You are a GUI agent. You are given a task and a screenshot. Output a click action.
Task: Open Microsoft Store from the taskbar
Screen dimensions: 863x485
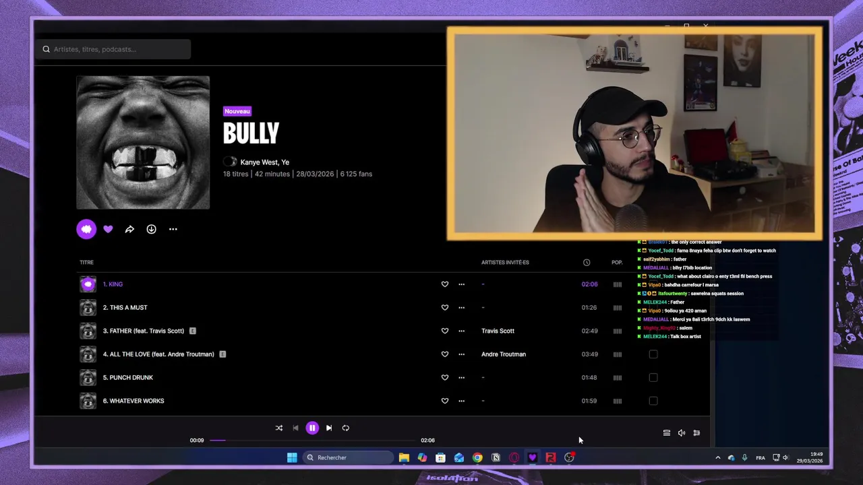[x=440, y=457]
